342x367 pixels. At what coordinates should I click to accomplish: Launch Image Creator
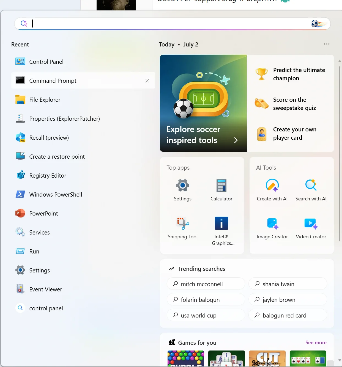pos(272,228)
